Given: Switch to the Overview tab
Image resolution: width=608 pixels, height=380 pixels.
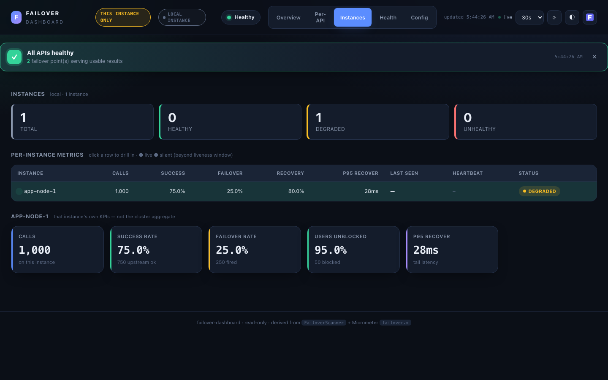Looking at the screenshot, I should pos(288,17).
